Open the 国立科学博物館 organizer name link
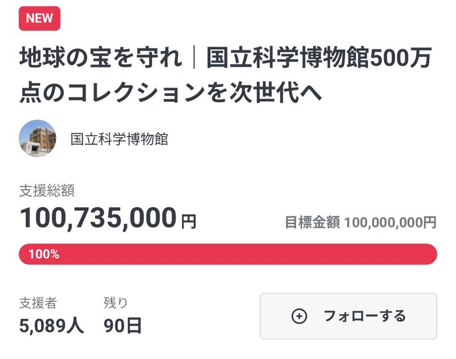 [x=119, y=139]
